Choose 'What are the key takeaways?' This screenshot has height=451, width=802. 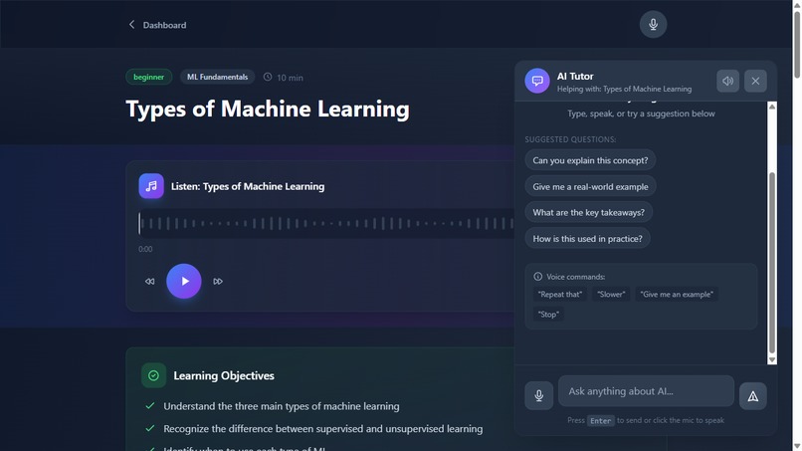click(588, 212)
